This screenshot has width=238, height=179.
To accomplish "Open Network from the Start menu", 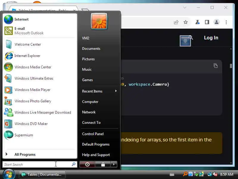I will (89, 112).
